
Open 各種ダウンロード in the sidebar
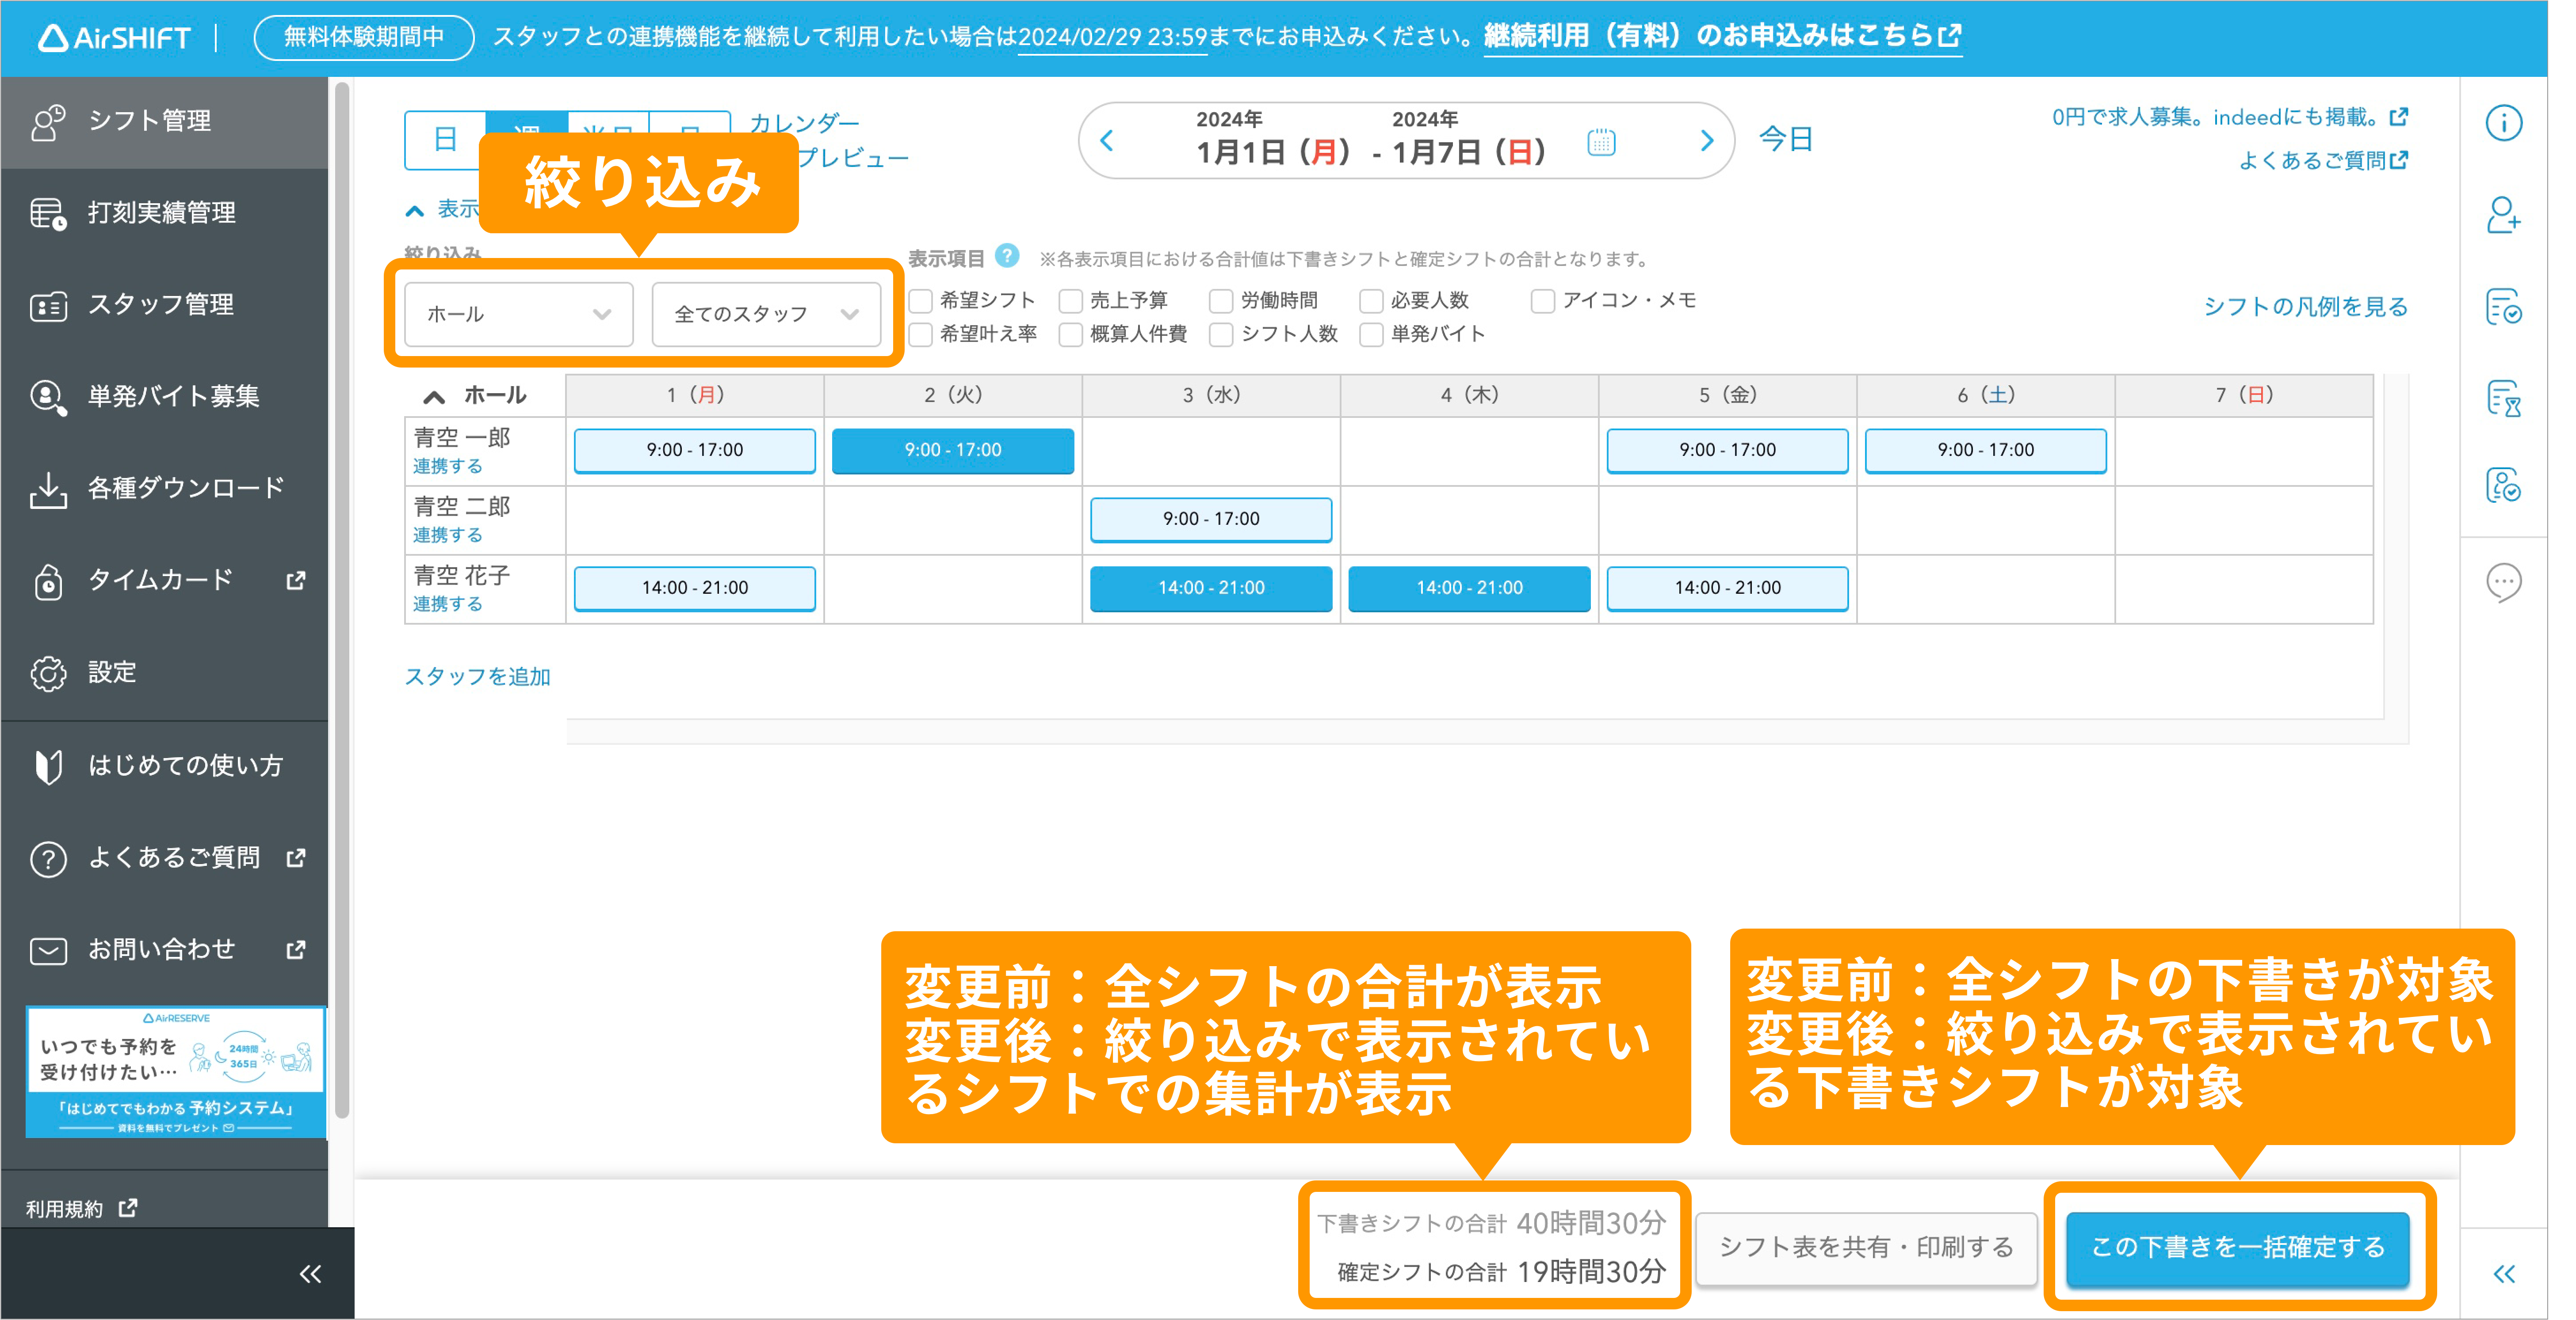[x=165, y=489]
